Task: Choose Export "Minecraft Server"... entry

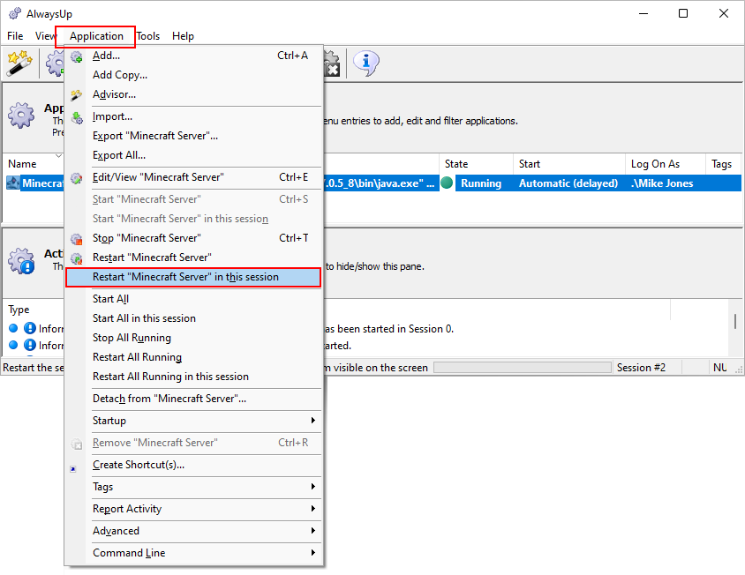Action: point(194,136)
